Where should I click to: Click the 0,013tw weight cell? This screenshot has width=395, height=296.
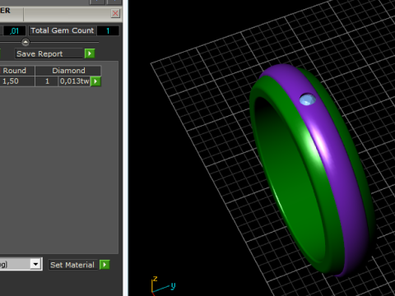coord(74,81)
